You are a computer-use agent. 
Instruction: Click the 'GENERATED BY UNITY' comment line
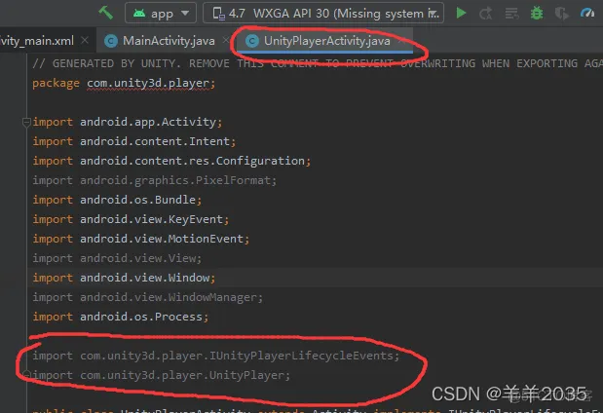318,63
